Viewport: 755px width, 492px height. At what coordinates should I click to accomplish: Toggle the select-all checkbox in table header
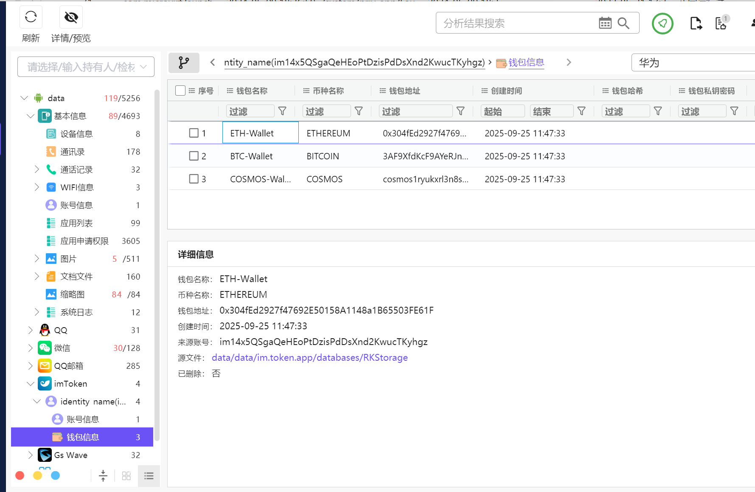point(180,90)
